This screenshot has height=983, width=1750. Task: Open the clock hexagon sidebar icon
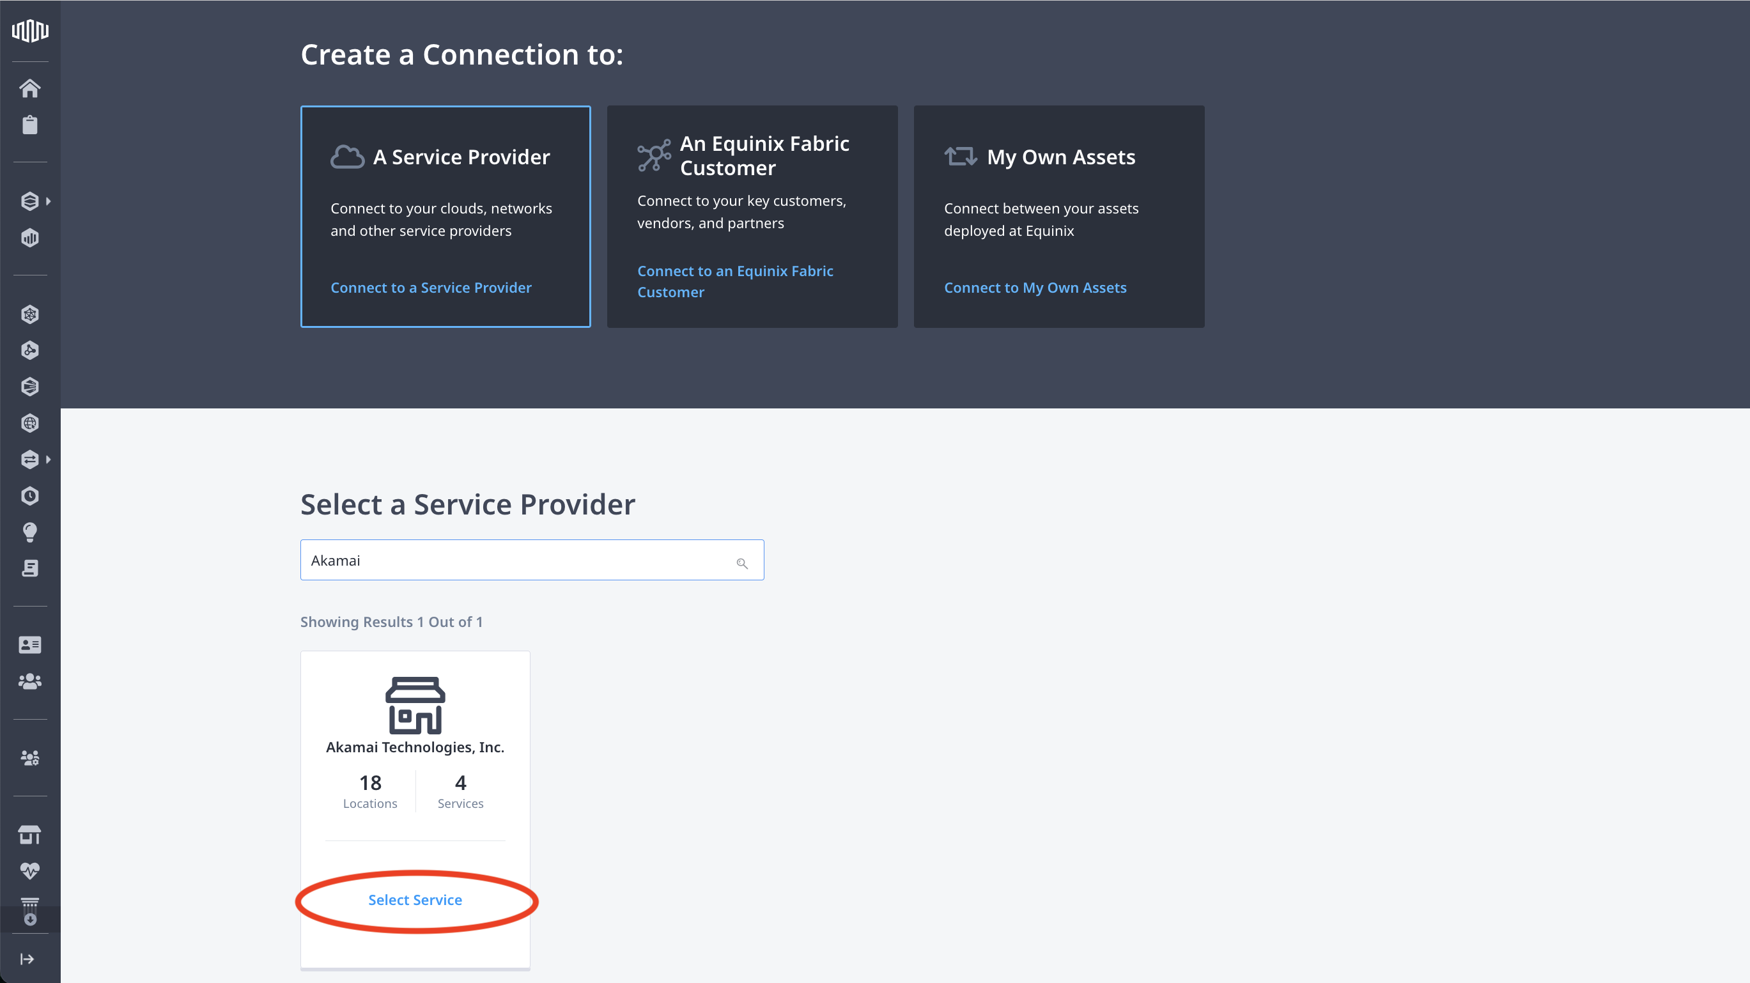[x=30, y=496]
